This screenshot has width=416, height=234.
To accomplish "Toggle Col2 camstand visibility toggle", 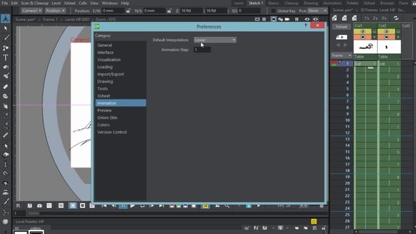I will click(386, 37).
